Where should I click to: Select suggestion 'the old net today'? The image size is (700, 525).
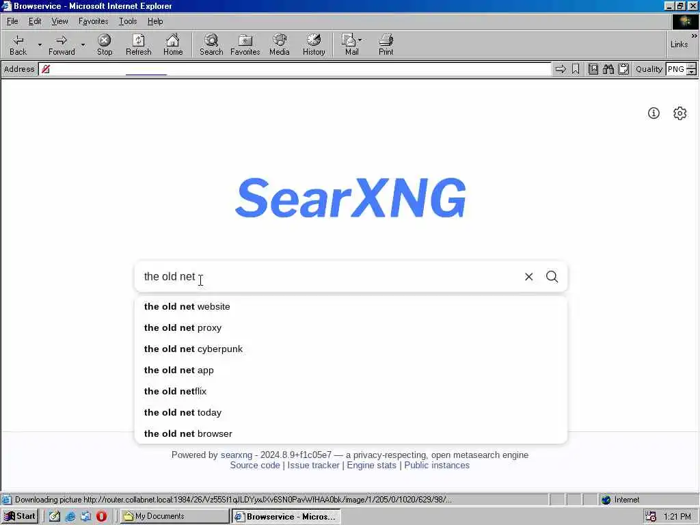(351, 412)
